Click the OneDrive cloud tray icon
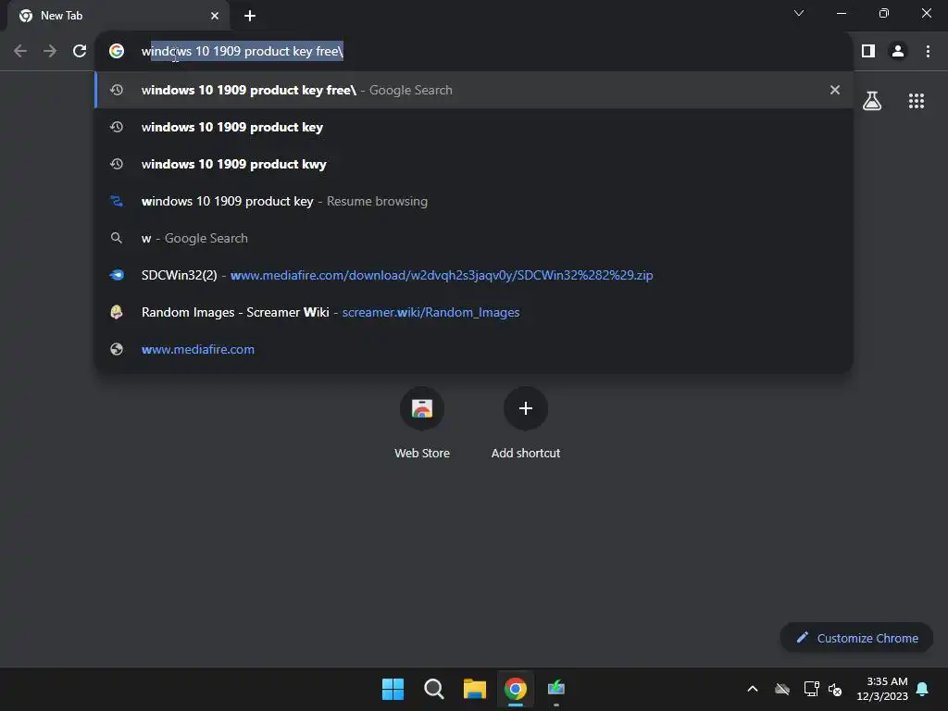The image size is (948, 711). [x=782, y=689]
